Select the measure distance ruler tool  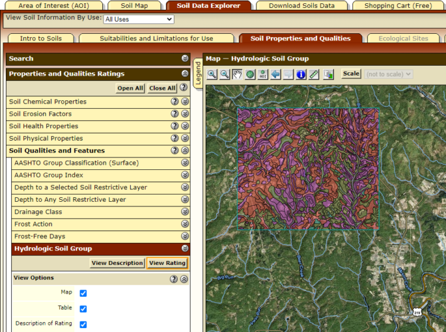(x=314, y=74)
